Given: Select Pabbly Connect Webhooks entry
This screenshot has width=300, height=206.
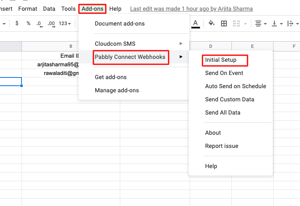Looking at the screenshot, I should [x=134, y=57].
